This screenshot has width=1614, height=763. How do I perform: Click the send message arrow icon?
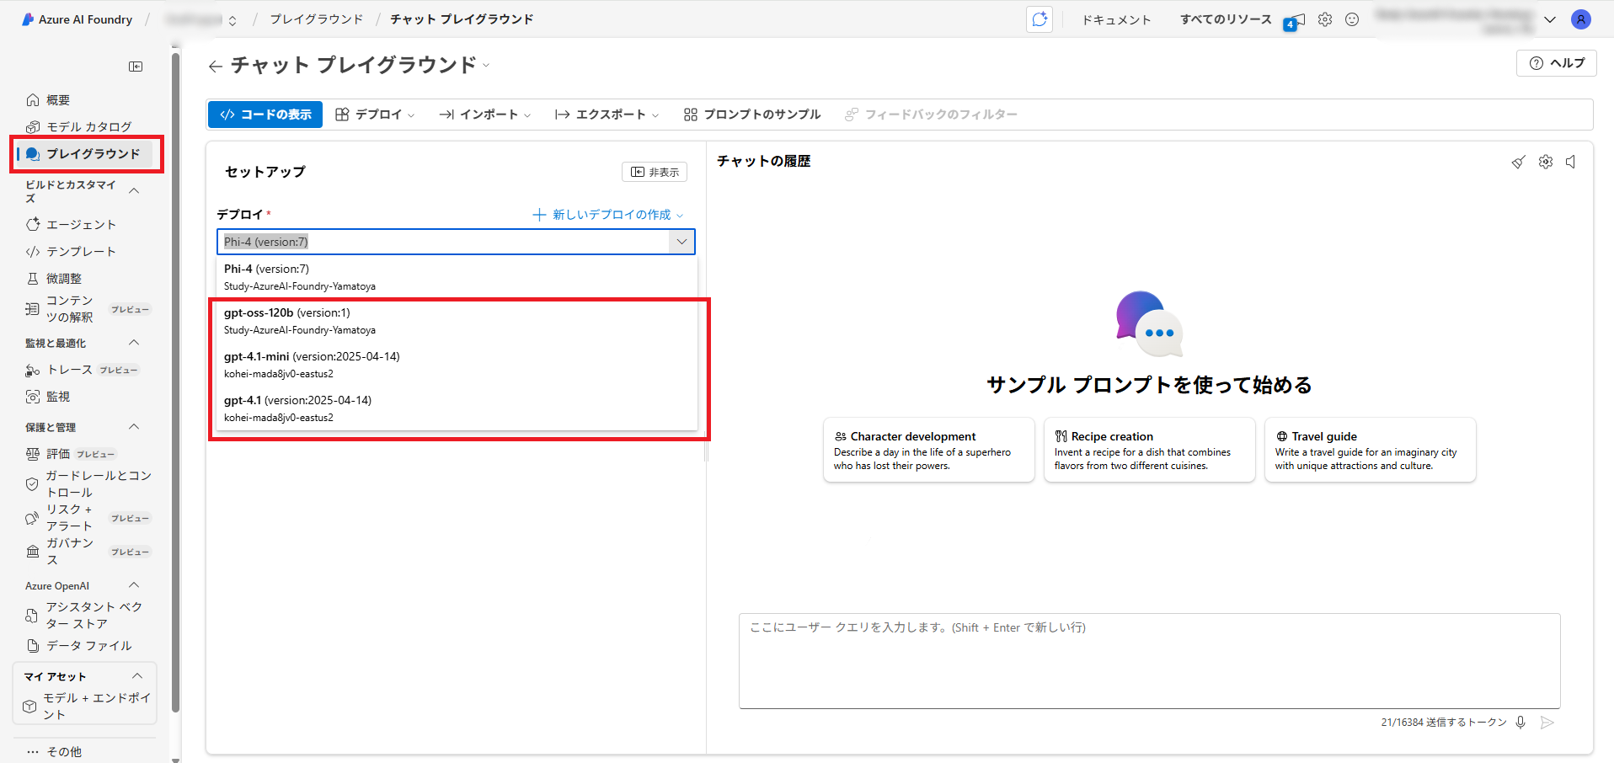[1547, 723]
